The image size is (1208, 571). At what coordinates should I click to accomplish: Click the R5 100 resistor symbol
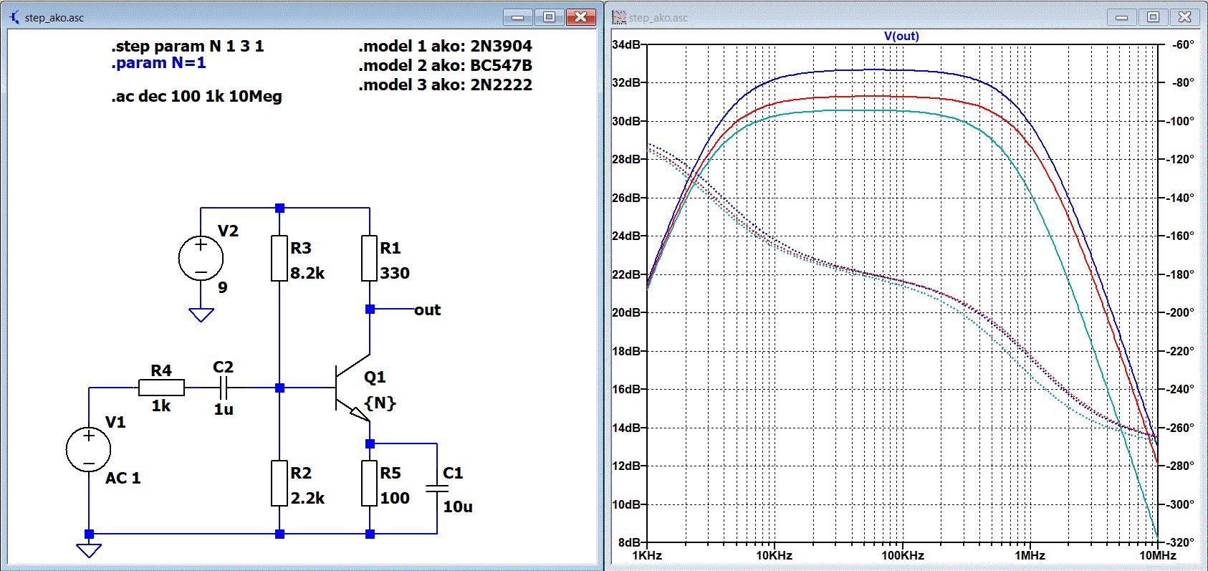[369, 484]
